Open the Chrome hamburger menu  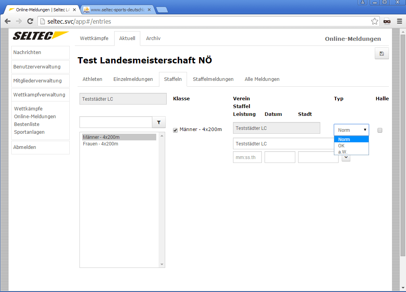coord(399,21)
